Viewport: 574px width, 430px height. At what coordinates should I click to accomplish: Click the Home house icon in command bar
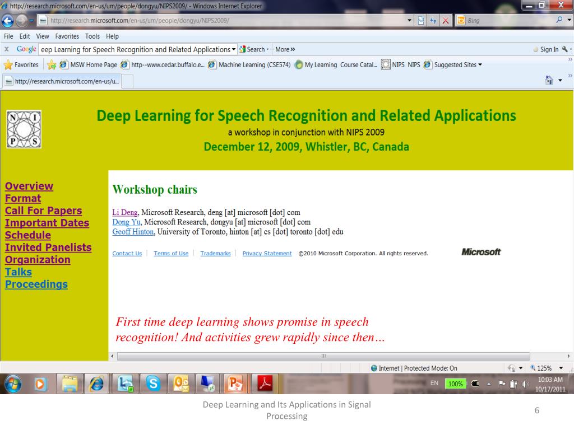pyautogui.click(x=549, y=80)
